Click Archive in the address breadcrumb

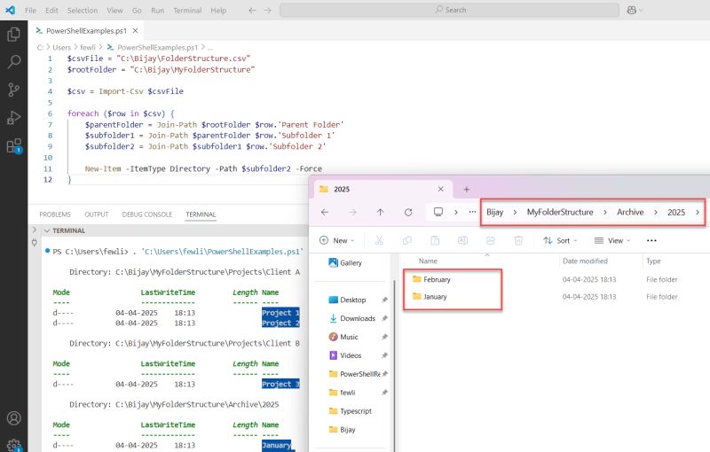click(x=630, y=212)
